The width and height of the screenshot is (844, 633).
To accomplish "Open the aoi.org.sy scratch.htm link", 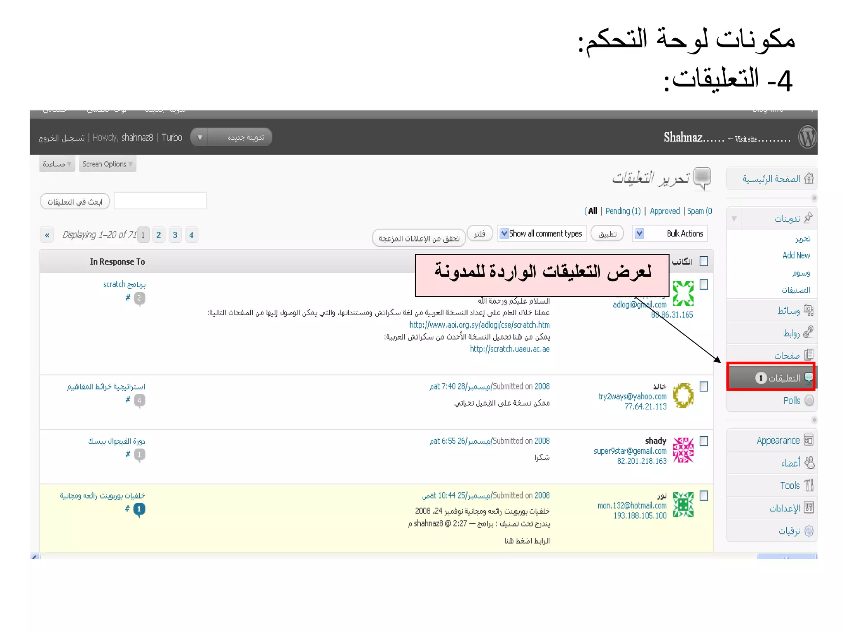I will click(479, 325).
